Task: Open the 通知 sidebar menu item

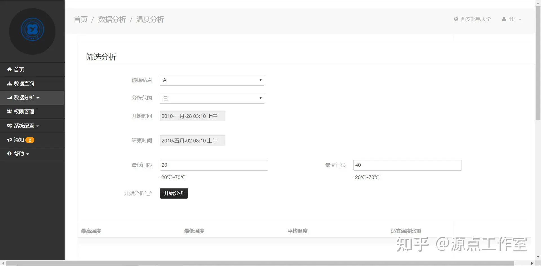Action: [x=32, y=140]
